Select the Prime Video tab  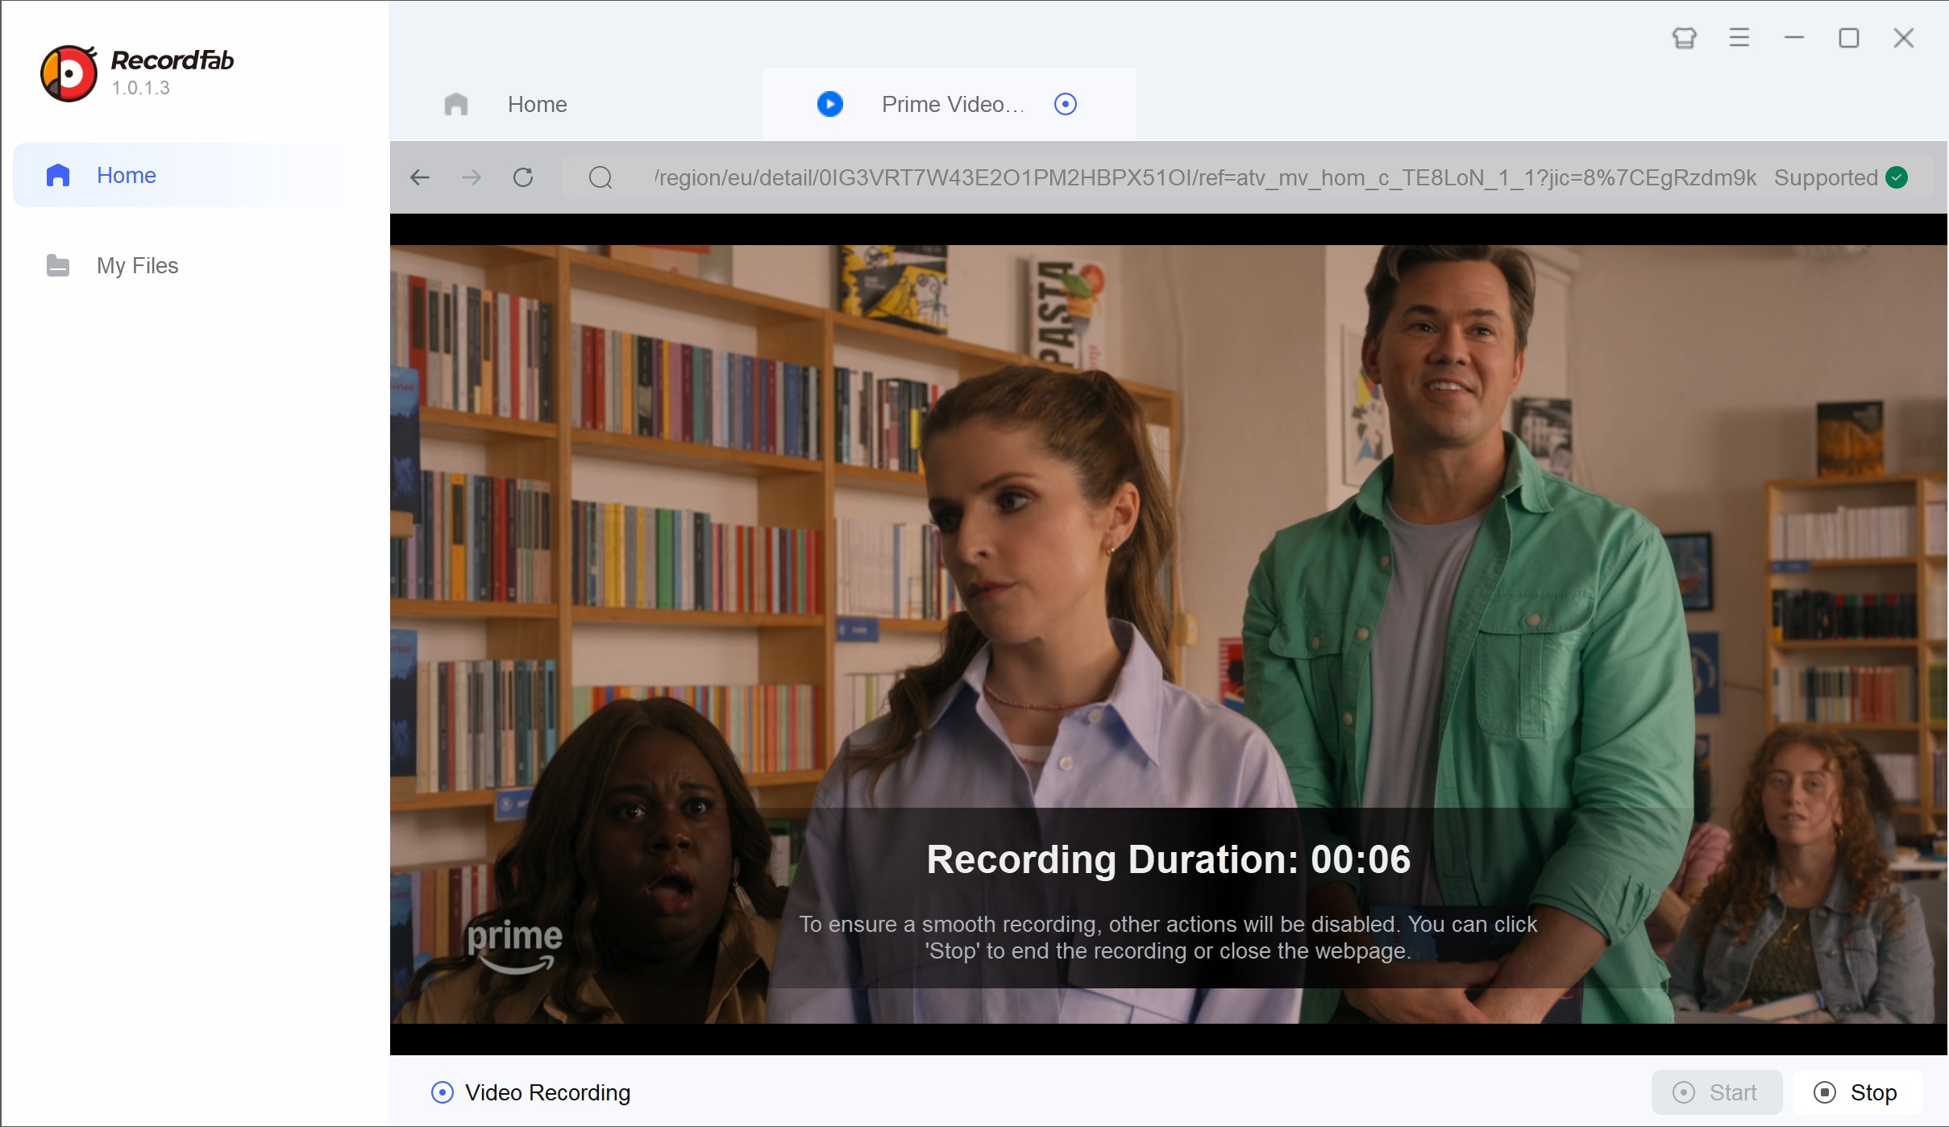point(949,104)
